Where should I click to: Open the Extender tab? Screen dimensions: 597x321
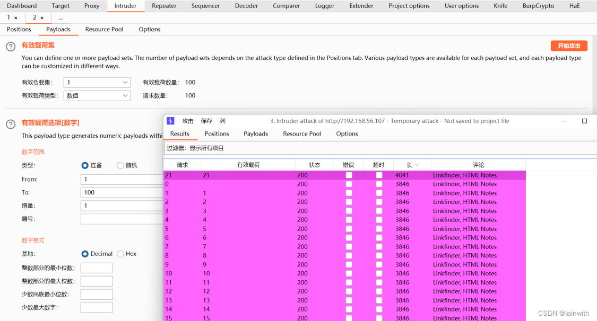coord(361,6)
